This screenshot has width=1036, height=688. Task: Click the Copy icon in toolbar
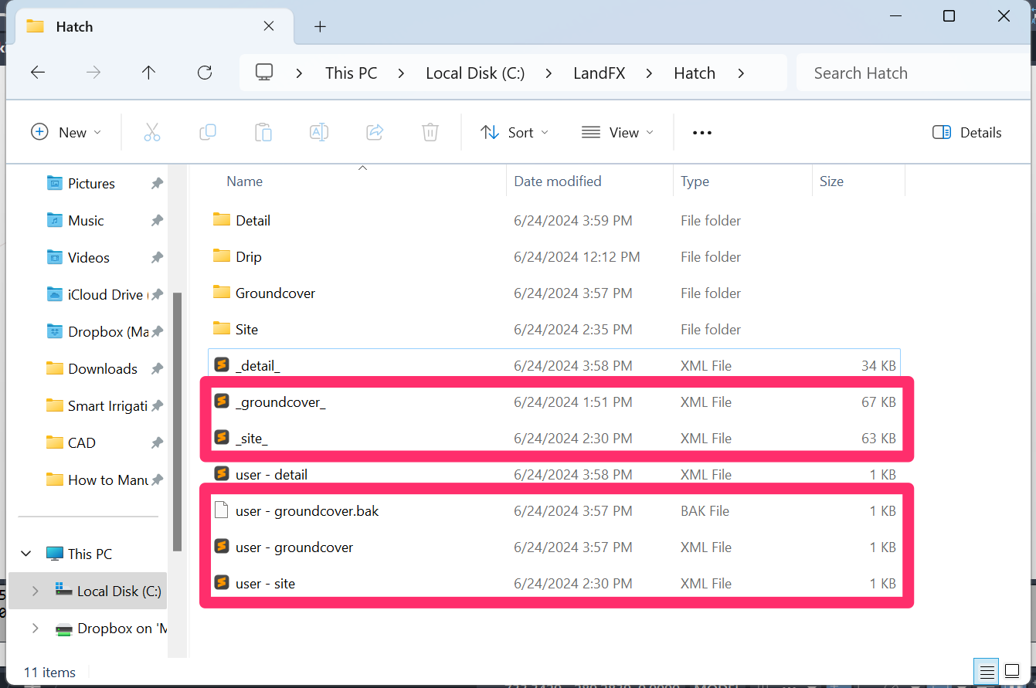point(208,132)
